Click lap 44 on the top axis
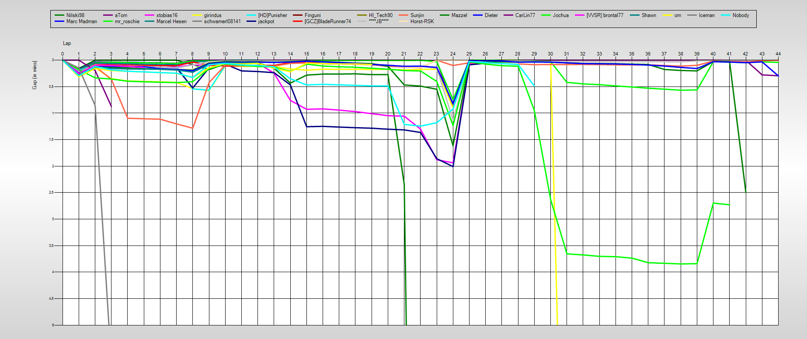 click(778, 54)
